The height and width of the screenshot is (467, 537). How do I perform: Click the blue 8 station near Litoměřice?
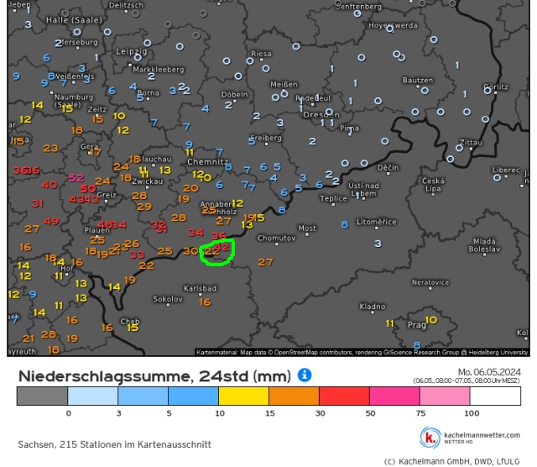344,224
